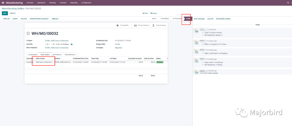Open the Manufacturing Orders breadcrumb link
This screenshot has width=292, height=126.
click(x=13, y=9)
